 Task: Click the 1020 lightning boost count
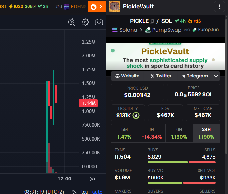[16, 6]
